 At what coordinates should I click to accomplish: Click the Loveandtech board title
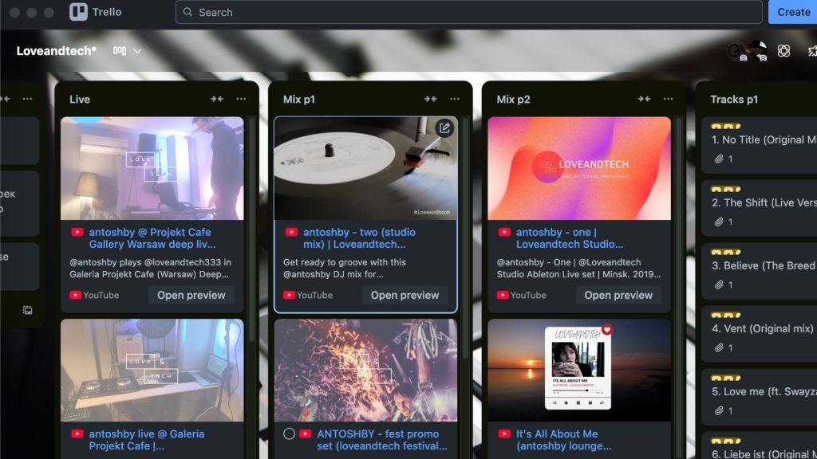click(x=57, y=51)
